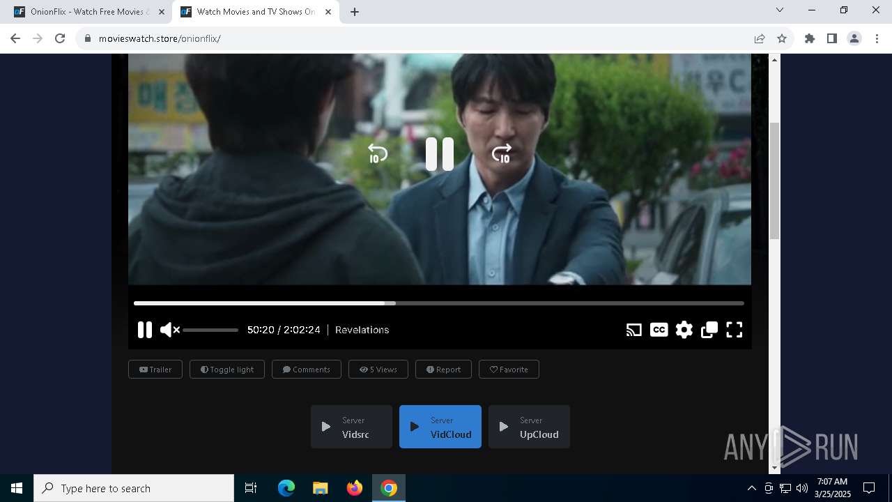The height and width of the screenshot is (502, 892).
Task: Go forward in browser history
Action: pyautogui.click(x=38, y=38)
